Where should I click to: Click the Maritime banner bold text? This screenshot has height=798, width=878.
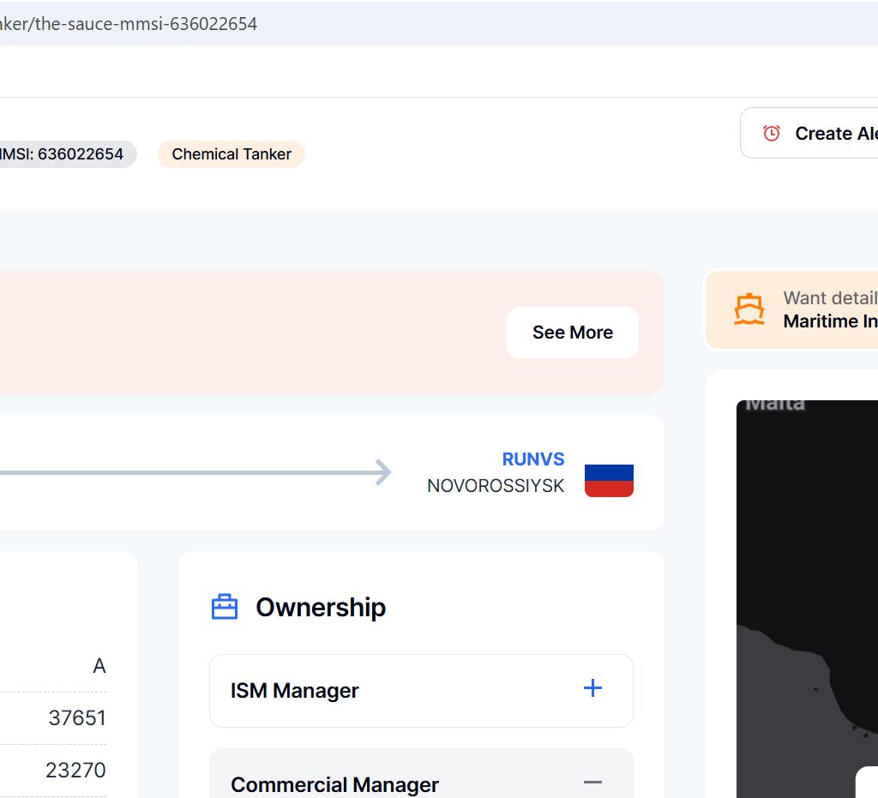coord(830,321)
